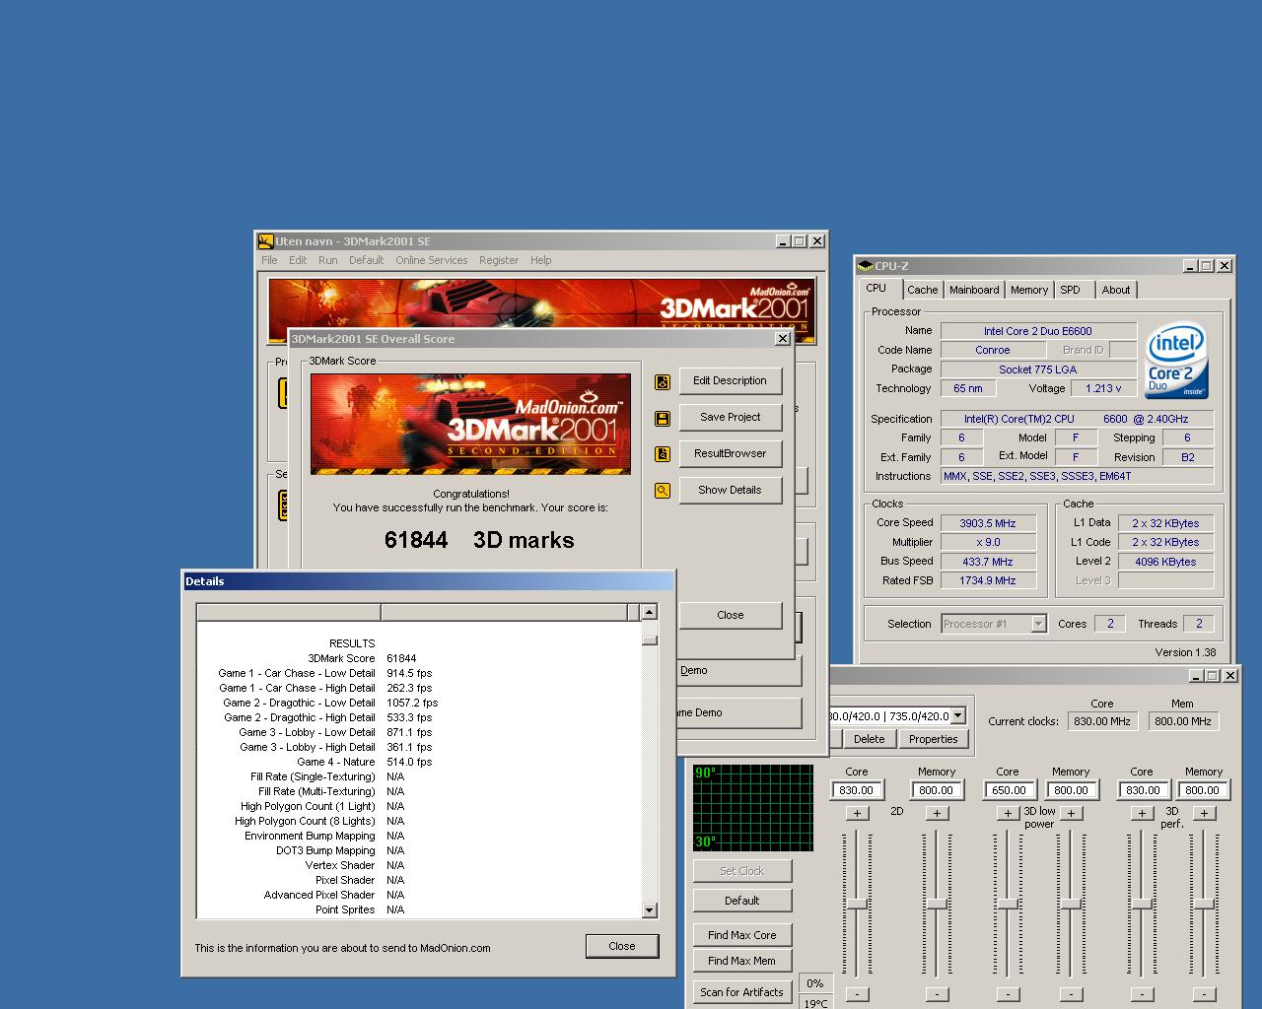1262x1009 pixels.
Task: Click the Demo button in 3DMark window
Action: tap(739, 671)
